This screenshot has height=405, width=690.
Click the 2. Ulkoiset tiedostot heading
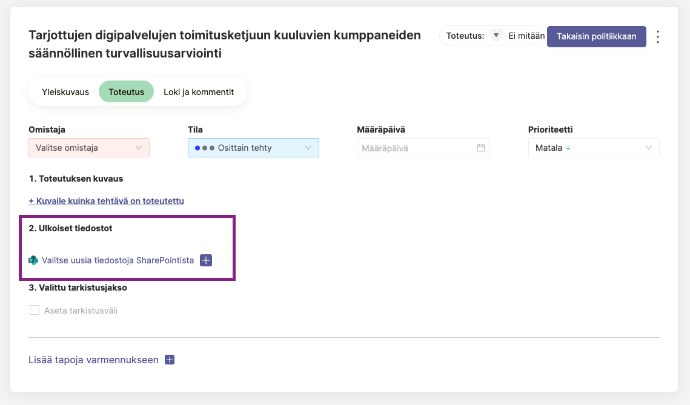coord(70,228)
